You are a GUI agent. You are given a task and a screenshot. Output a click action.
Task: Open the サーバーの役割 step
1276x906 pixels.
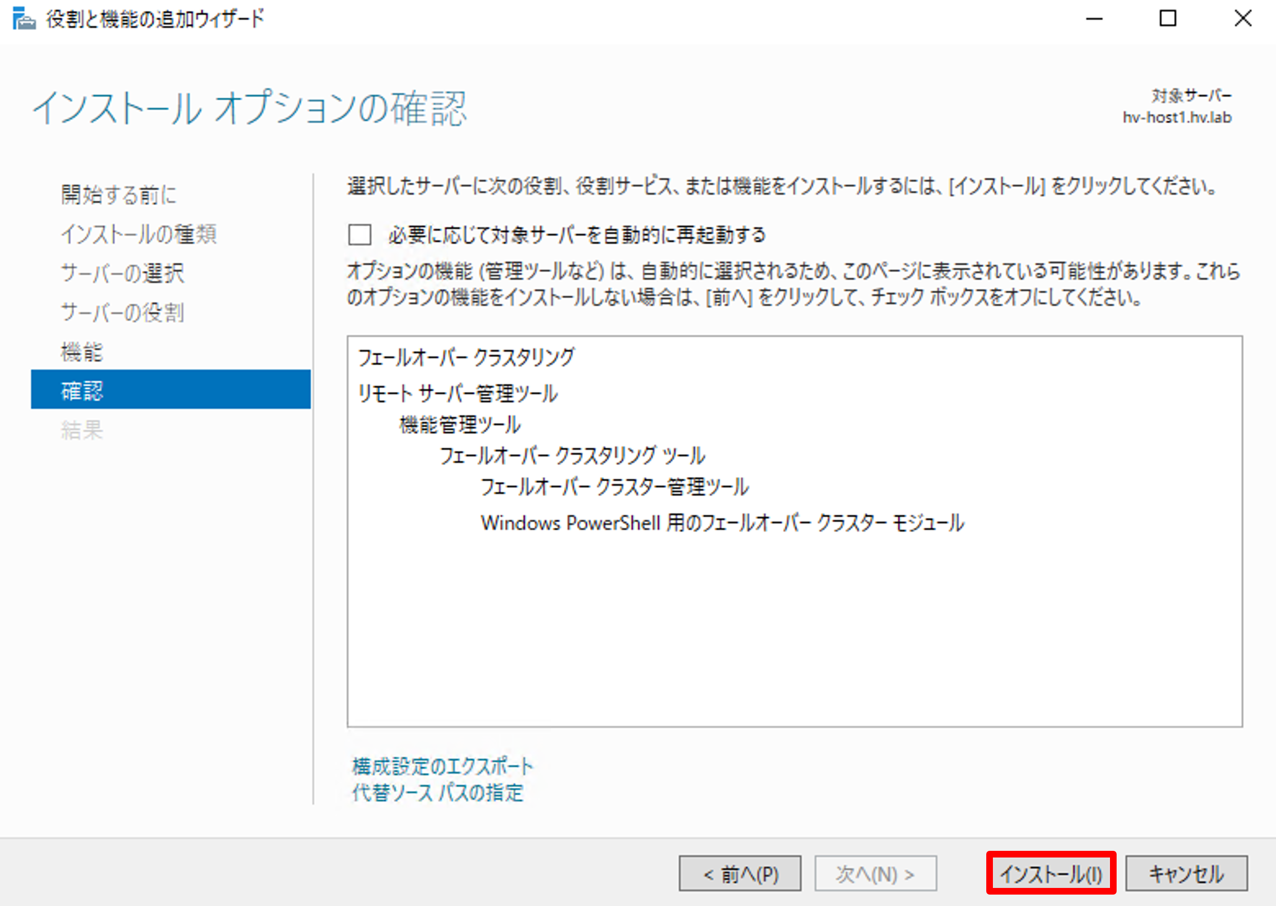[x=122, y=312]
